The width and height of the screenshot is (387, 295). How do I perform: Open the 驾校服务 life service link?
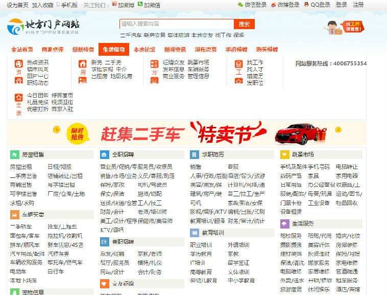click(x=291, y=236)
